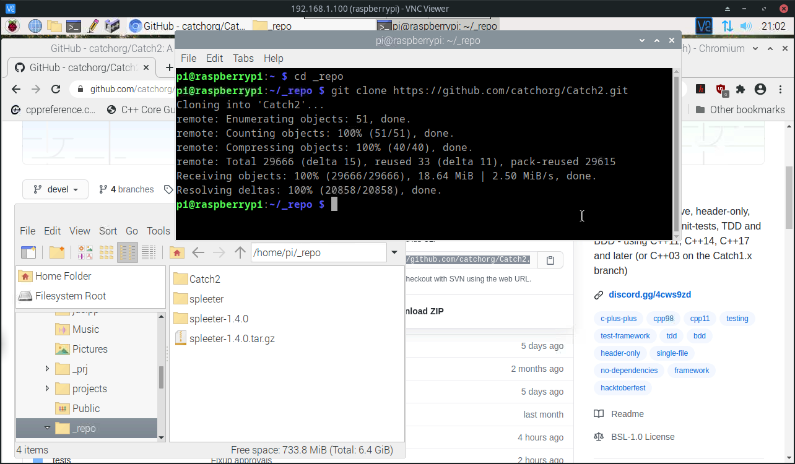Open the Chromium three-dot menu
Image resolution: width=795 pixels, height=464 pixels.
780,89
